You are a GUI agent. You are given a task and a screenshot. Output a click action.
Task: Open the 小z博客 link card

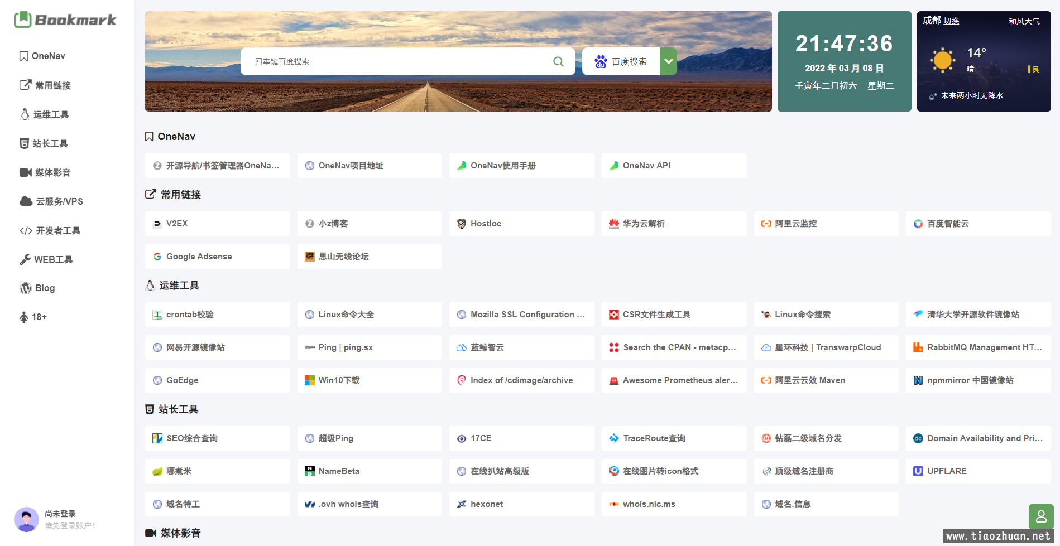370,224
